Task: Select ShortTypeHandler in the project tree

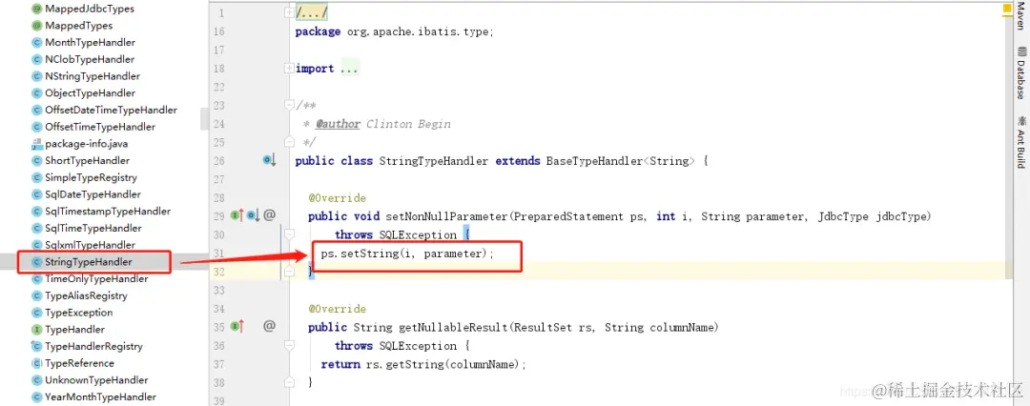Action: (x=88, y=161)
